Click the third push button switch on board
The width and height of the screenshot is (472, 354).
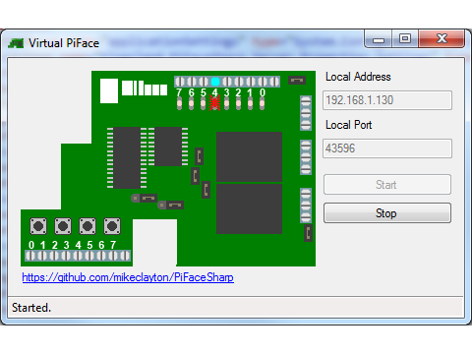(x=88, y=226)
